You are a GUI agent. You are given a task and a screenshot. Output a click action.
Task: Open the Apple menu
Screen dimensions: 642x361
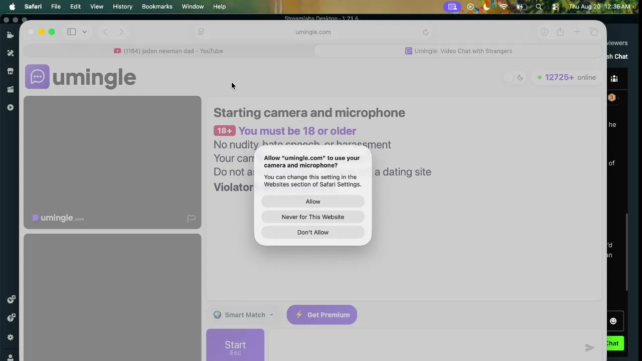(x=12, y=7)
